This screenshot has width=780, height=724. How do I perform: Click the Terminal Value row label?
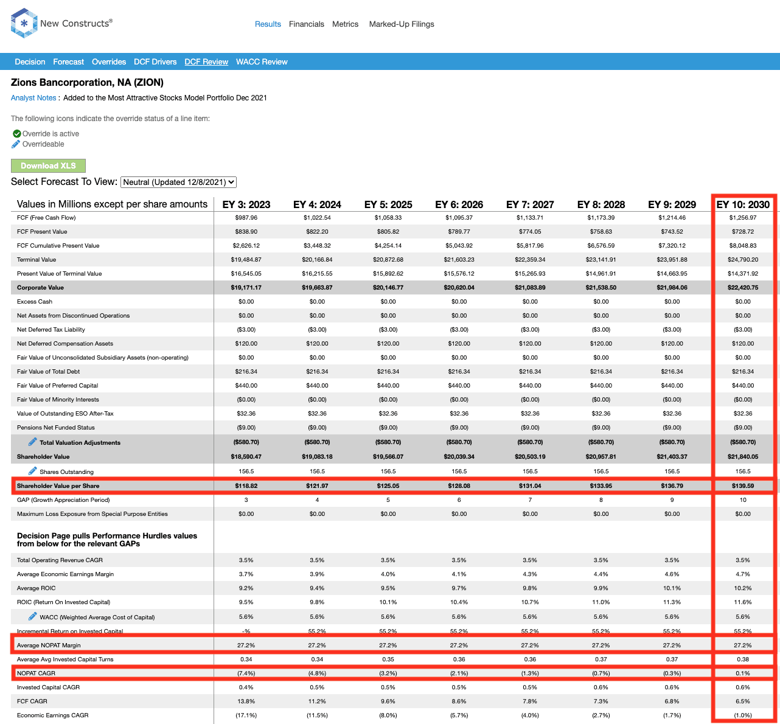pyautogui.click(x=37, y=260)
